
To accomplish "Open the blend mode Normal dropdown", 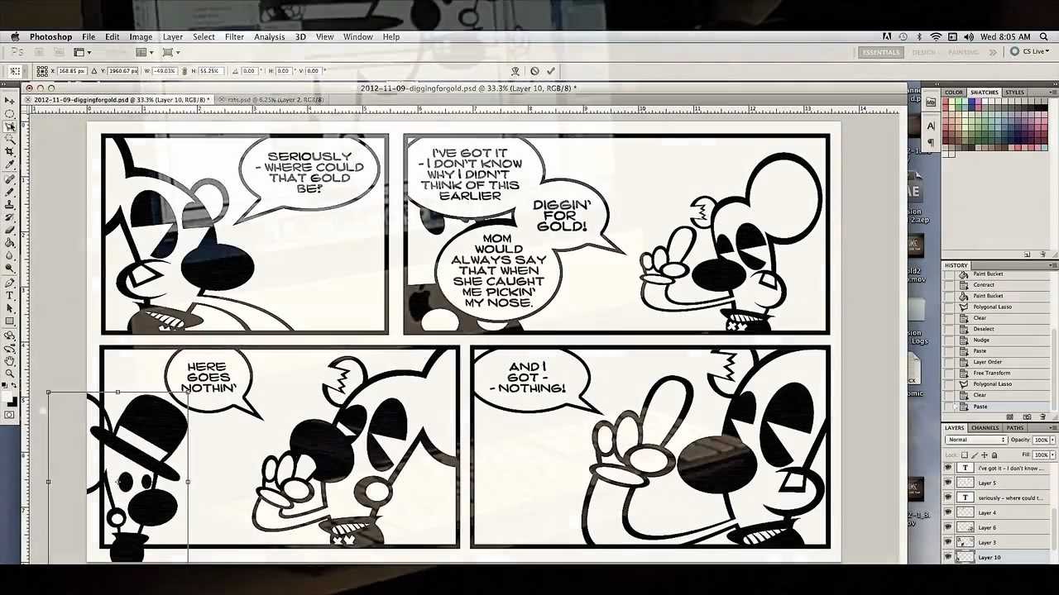I will (976, 440).
